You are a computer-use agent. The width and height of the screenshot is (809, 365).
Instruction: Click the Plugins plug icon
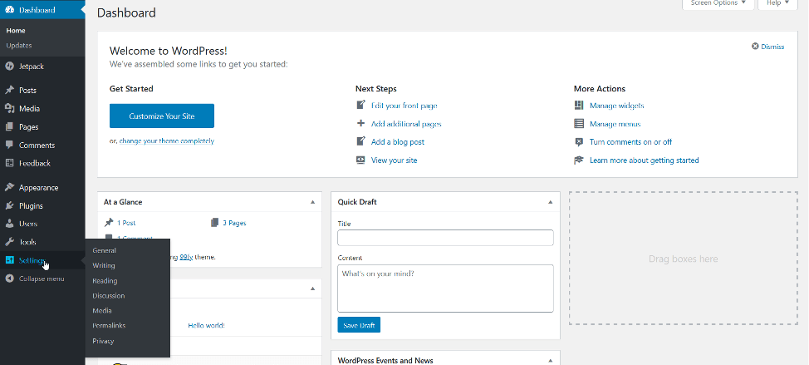pyautogui.click(x=9, y=205)
